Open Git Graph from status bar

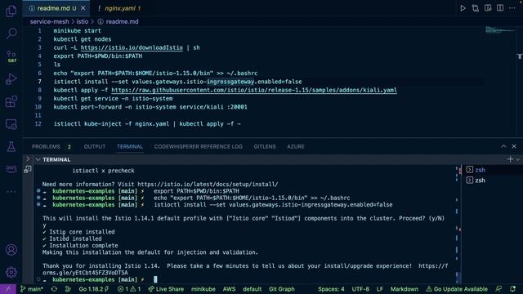tap(282, 289)
